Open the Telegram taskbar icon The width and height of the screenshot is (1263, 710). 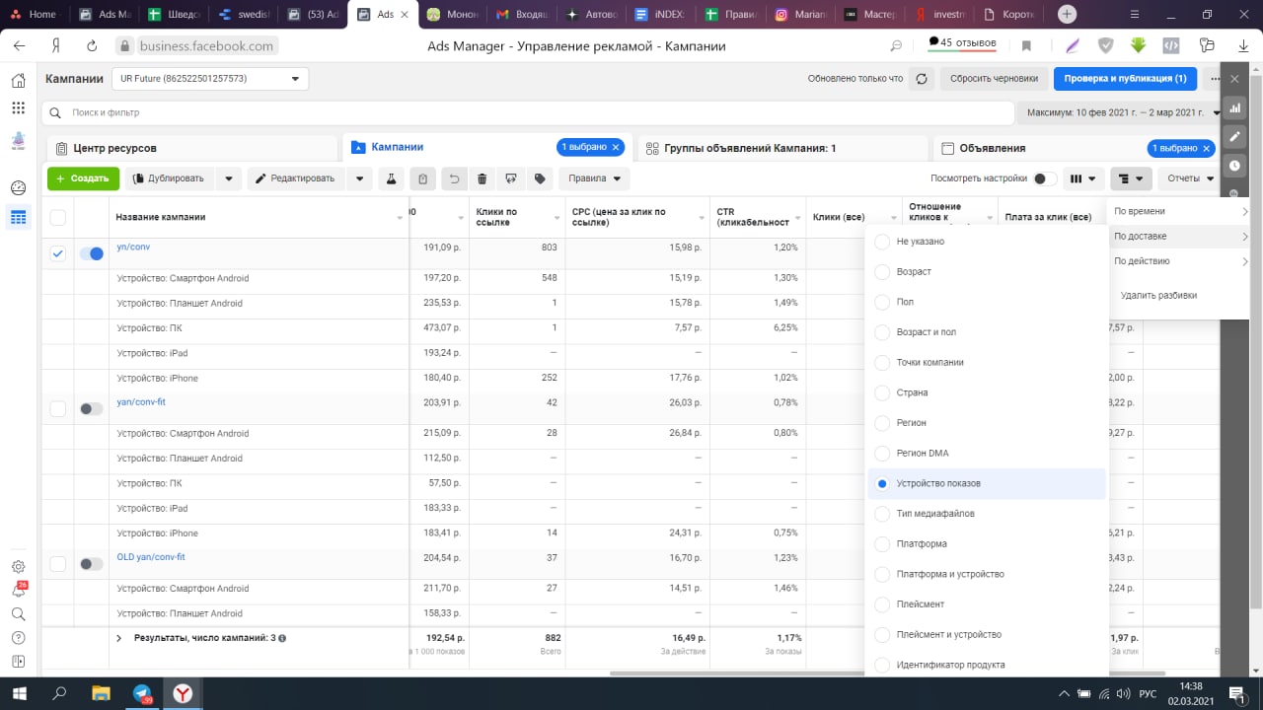click(x=142, y=693)
